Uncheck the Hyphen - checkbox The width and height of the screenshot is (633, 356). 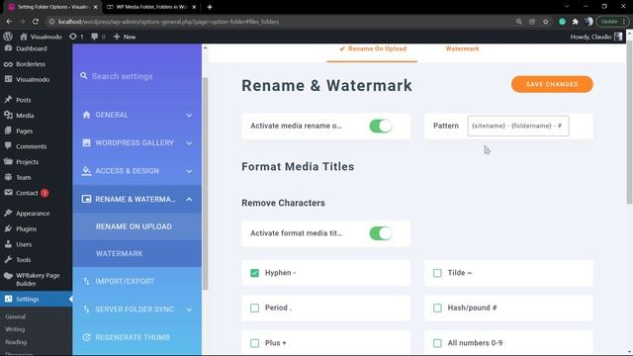pos(254,273)
